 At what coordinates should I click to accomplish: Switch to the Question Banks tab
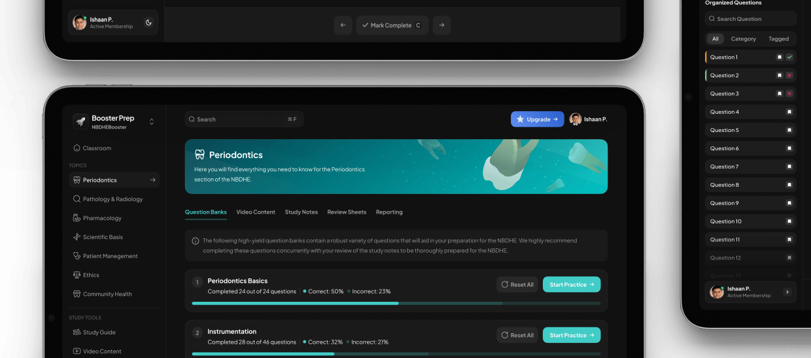click(206, 212)
